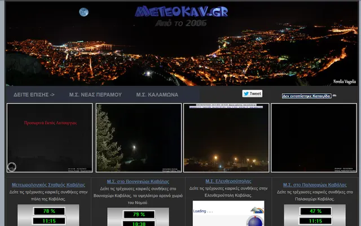Open the Μ.Σ. ΝΕΑΣ ΠΕΡΑΜΟΥ menu link
361x226 pixels.
tap(95, 95)
